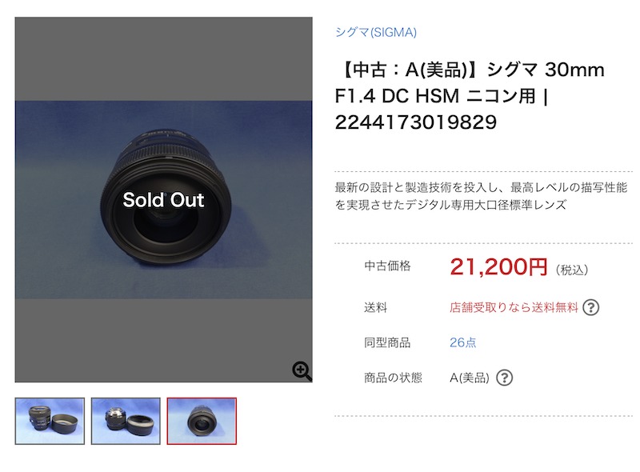Click the 商品の状態 label
Viewport: 640px width, 472px height.
tap(393, 378)
